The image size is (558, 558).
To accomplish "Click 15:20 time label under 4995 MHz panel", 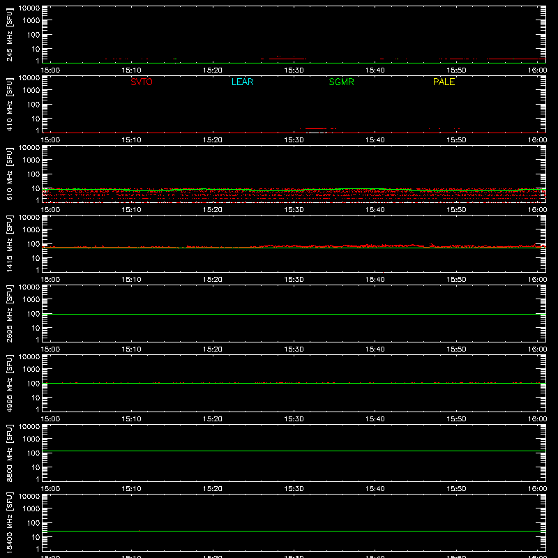I will tap(213, 419).
